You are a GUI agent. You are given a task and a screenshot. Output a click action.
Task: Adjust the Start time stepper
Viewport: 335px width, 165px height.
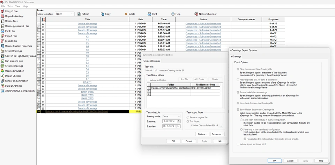[179, 121]
